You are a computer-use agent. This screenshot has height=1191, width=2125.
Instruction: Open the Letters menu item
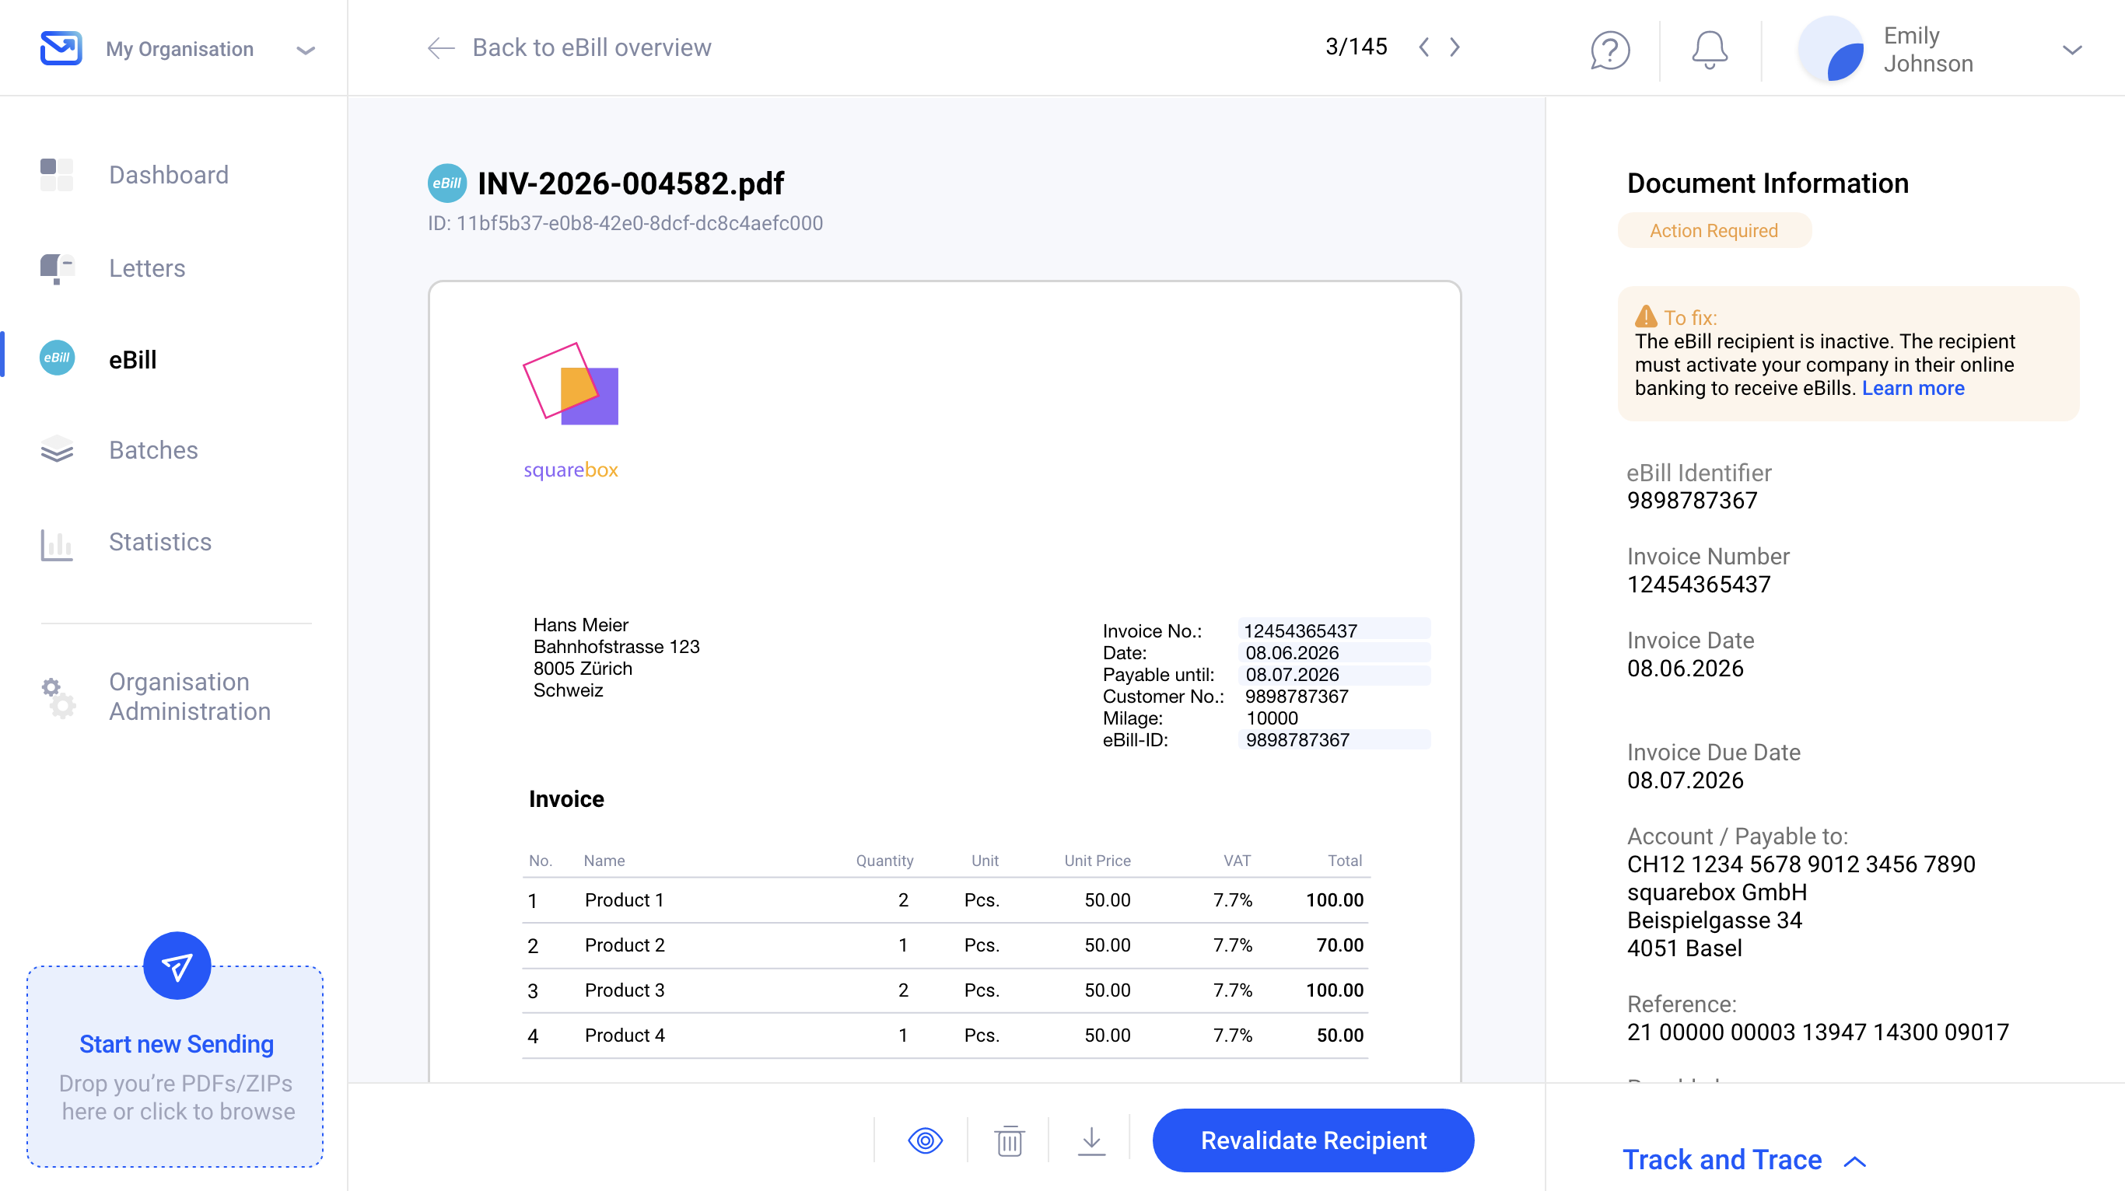pyautogui.click(x=147, y=268)
